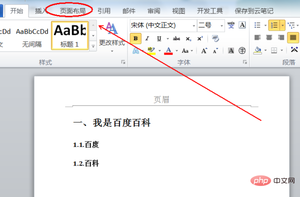This screenshot has height=197, width=300.
Task: Click the Asian Layout icon
Action: coord(294,49)
